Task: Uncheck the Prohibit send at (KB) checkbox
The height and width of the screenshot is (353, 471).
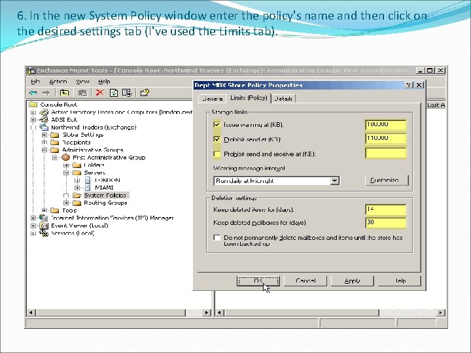Action: pyautogui.click(x=217, y=139)
